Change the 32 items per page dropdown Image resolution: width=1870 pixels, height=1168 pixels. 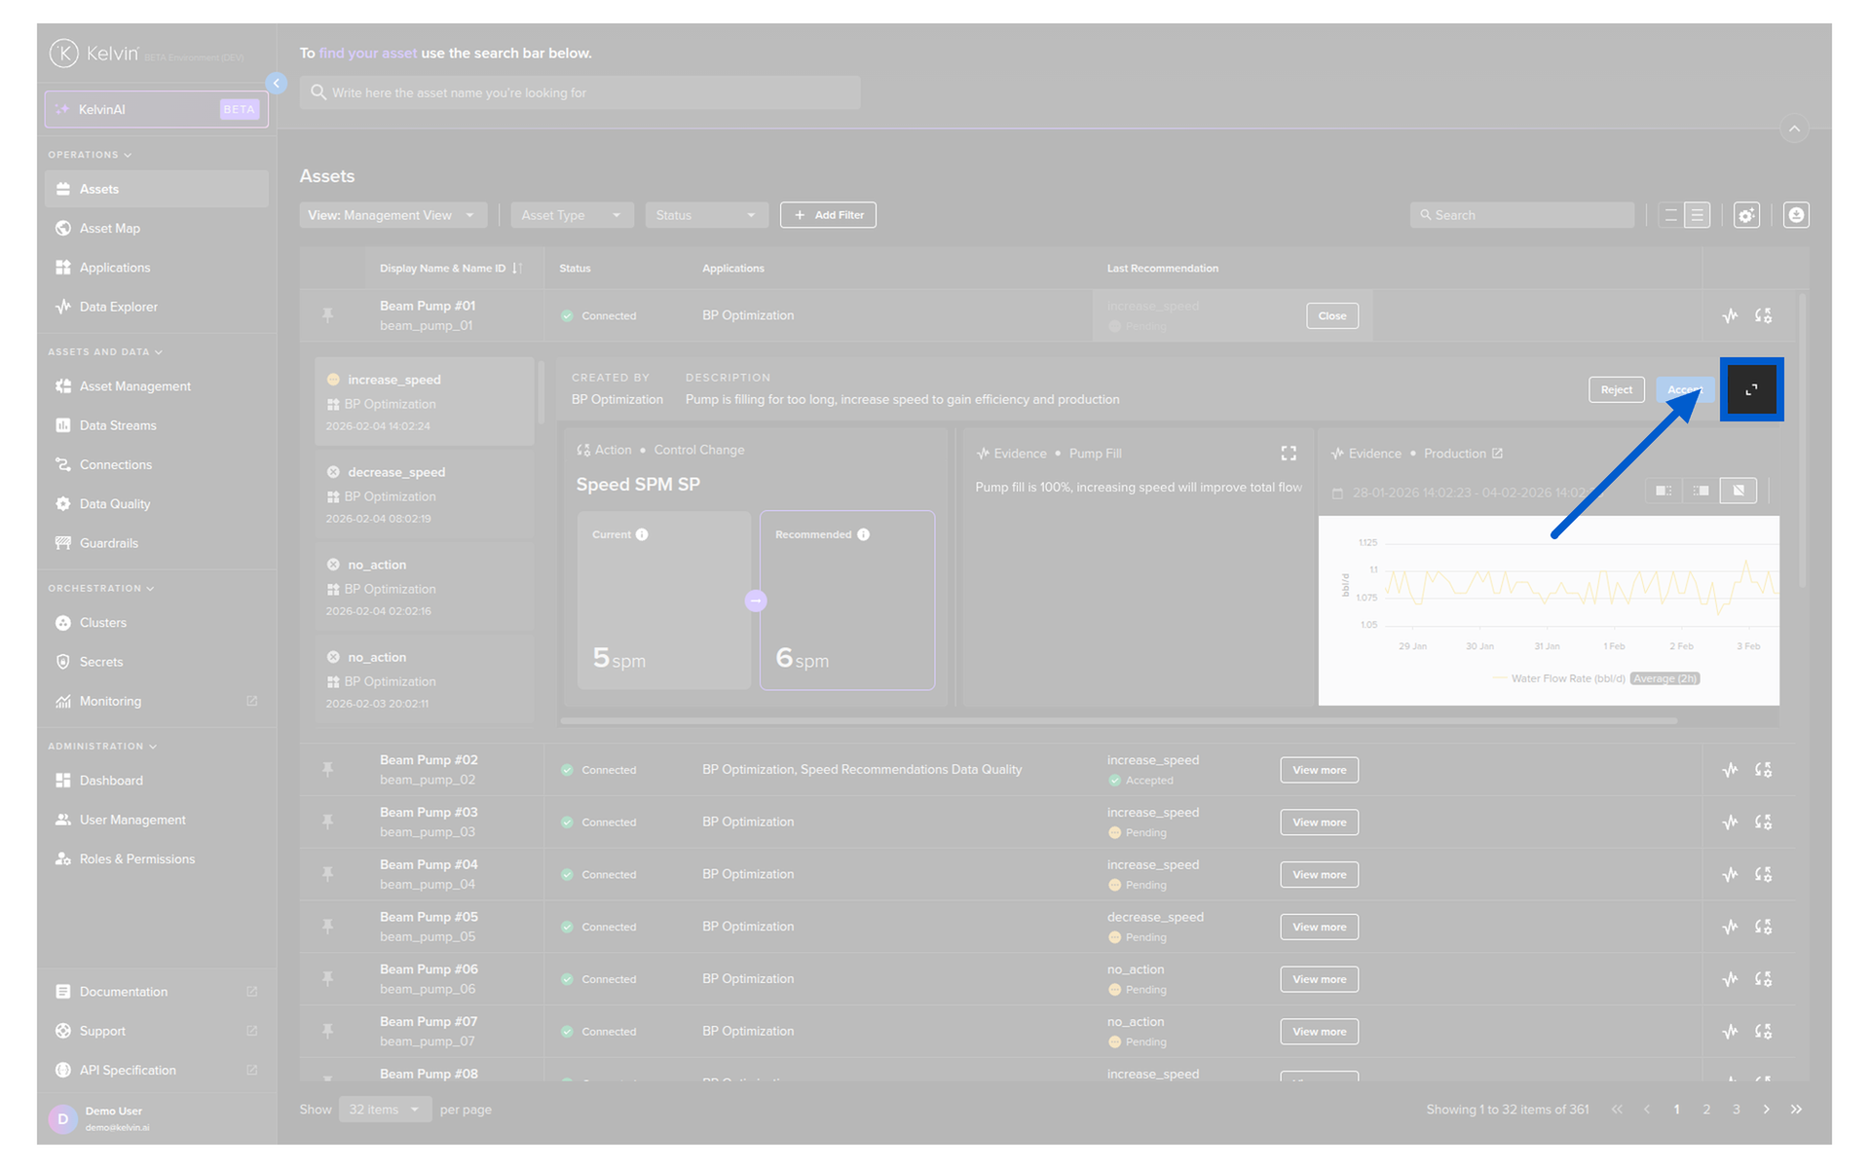[x=385, y=1110]
